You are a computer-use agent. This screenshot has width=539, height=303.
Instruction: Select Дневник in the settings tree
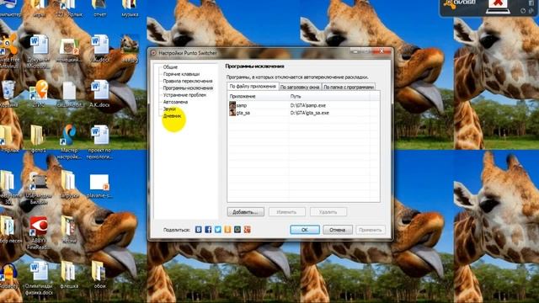click(x=172, y=116)
